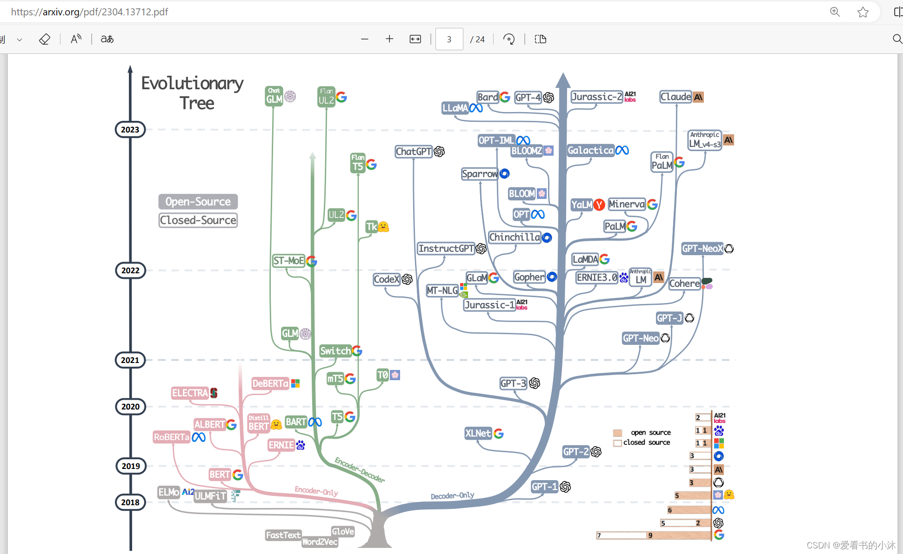903x554 pixels.
Task: Click the Galactica model label
Action: tap(591, 151)
